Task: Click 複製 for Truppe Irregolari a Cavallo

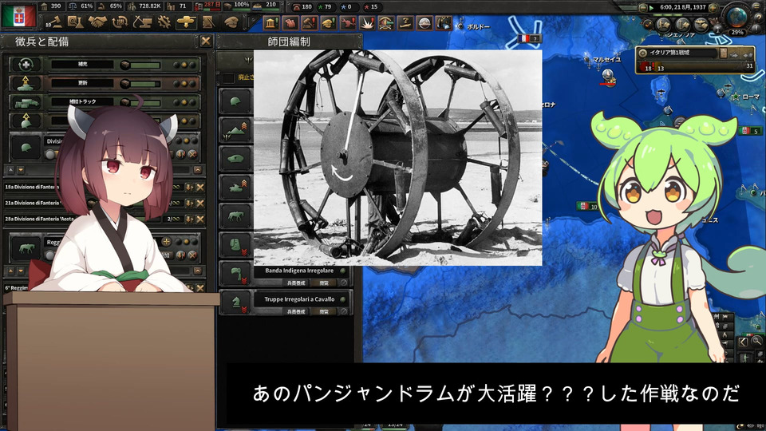Action: (325, 311)
